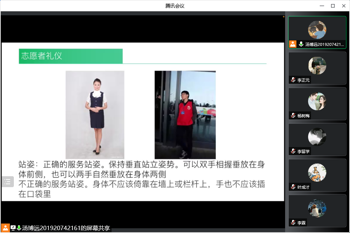Click the muted mic icon next to 叶成才
This screenshot has height=233, width=350.
(293, 187)
